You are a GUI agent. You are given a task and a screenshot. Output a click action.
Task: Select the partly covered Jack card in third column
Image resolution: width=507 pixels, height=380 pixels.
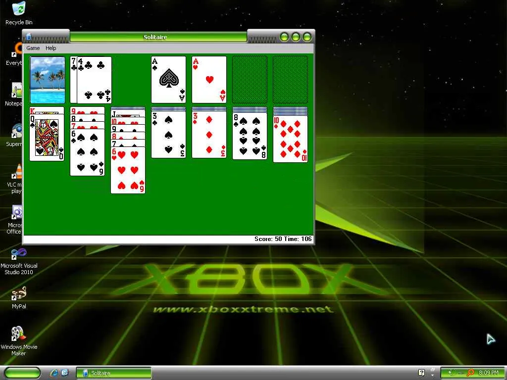(128, 114)
